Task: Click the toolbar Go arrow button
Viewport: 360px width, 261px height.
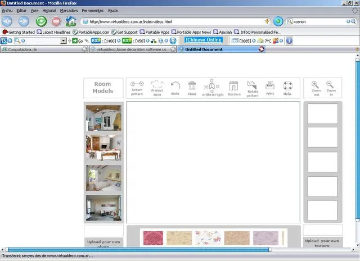Action: click(x=78, y=41)
